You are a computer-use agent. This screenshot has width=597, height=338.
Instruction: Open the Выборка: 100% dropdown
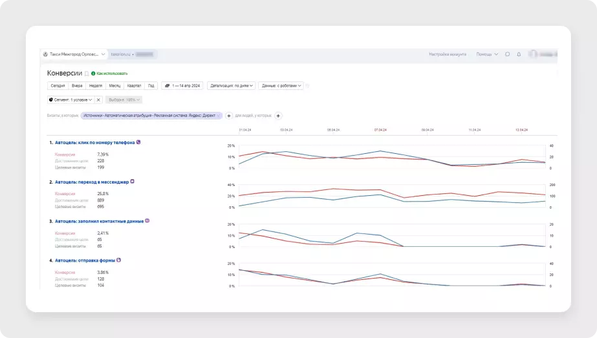tap(124, 100)
